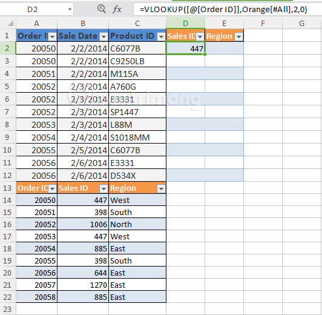Click product cell SP1447
Screen dimensions: 322x315
[x=137, y=112]
